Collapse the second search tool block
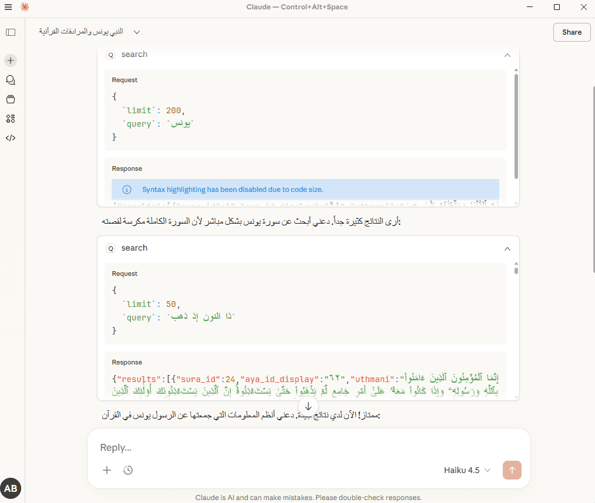The width and height of the screenshot is (595, 503). pyautogui.click(x=507, y=248)
